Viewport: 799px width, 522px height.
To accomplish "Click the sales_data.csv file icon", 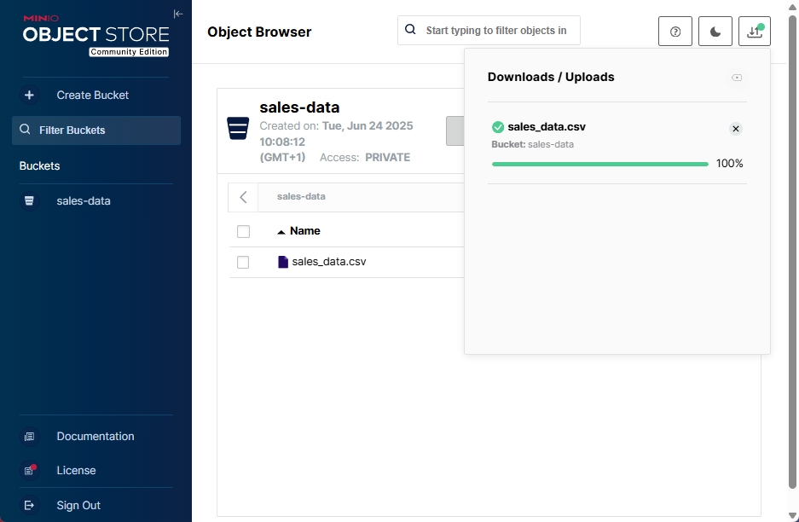I will point(283,262).
